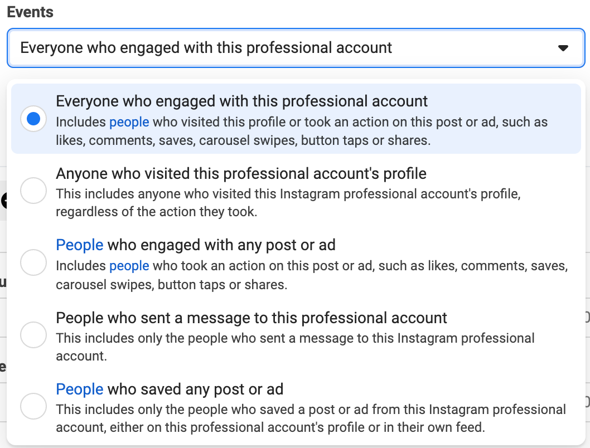Select 'Everyone who engaged with this professional account'
Viewport: 590px width, 448px height.
click(33, 118)
